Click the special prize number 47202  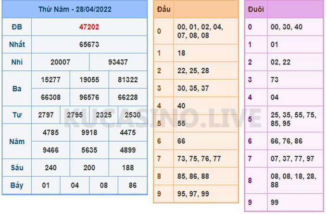pyautogui.click(x=89, y=27)
